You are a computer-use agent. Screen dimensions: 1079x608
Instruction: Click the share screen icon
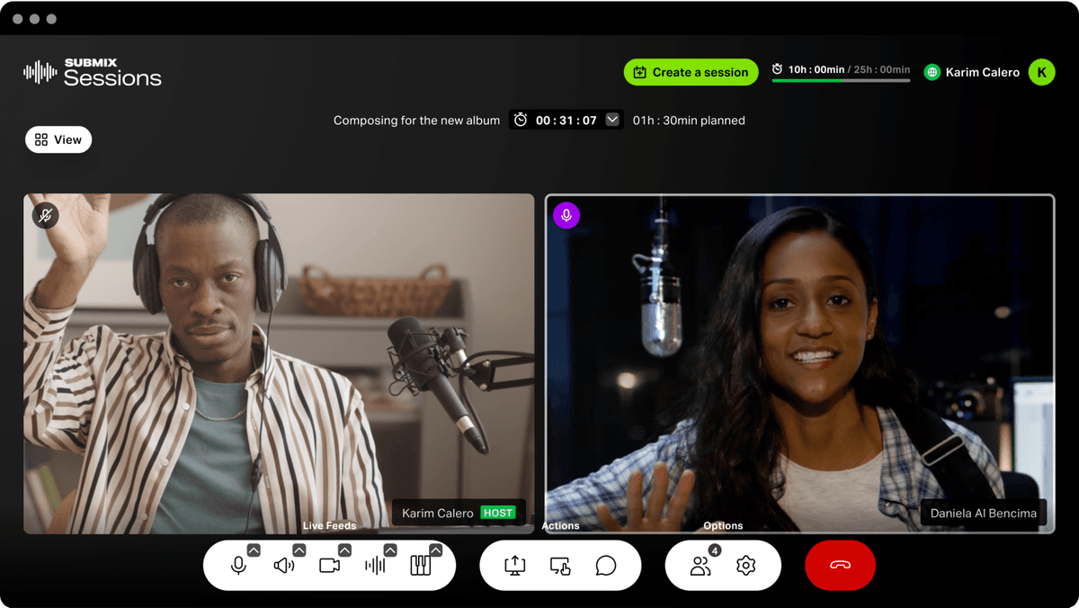(514, 566)
